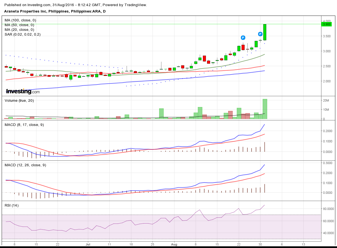Select the first blue "P" marker

(x=243, y=37)
